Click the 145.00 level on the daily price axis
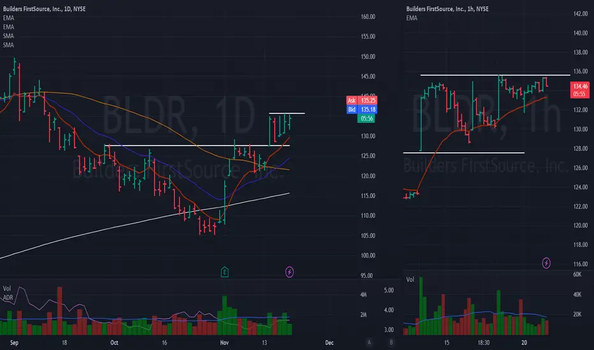Screen dimensions: 594x350 coord(368,76)
